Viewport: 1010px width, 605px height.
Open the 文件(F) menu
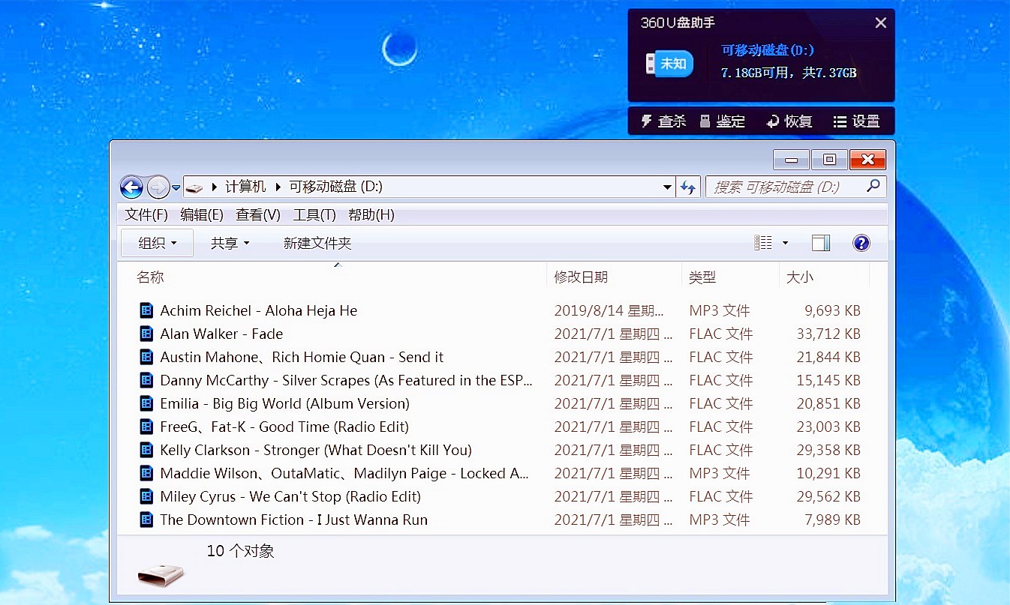pos(146,215)
